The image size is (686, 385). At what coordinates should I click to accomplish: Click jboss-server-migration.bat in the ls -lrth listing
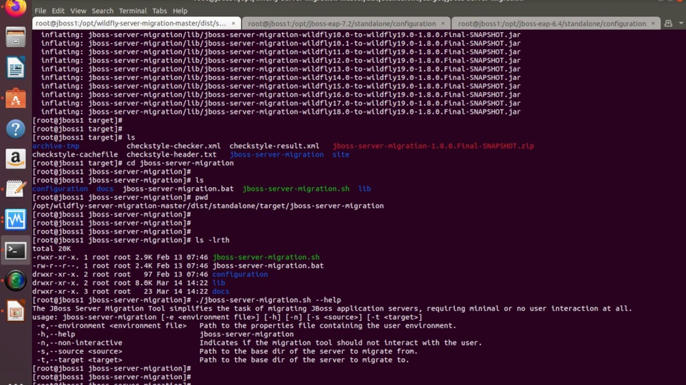pos(268,266)
